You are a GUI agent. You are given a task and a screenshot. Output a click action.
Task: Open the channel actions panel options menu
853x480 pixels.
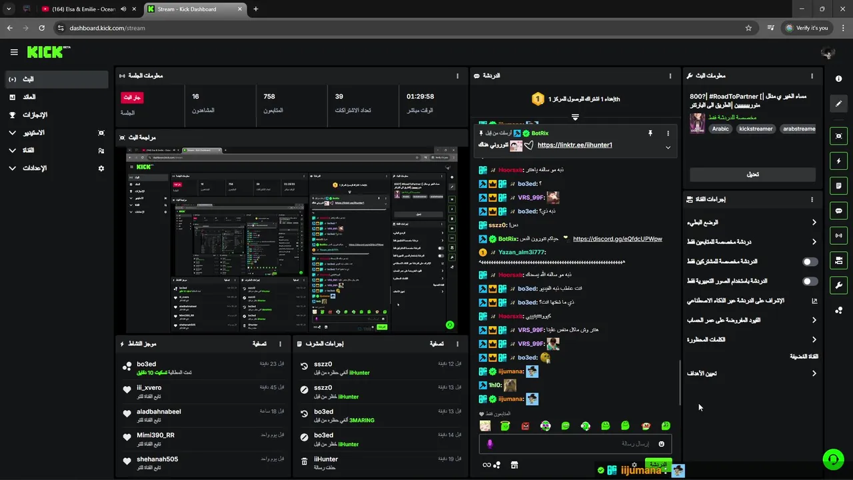pos(812,199)
